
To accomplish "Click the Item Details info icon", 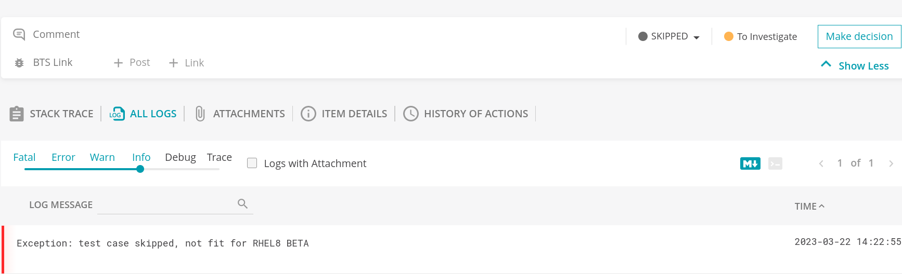I will point(308,114).
